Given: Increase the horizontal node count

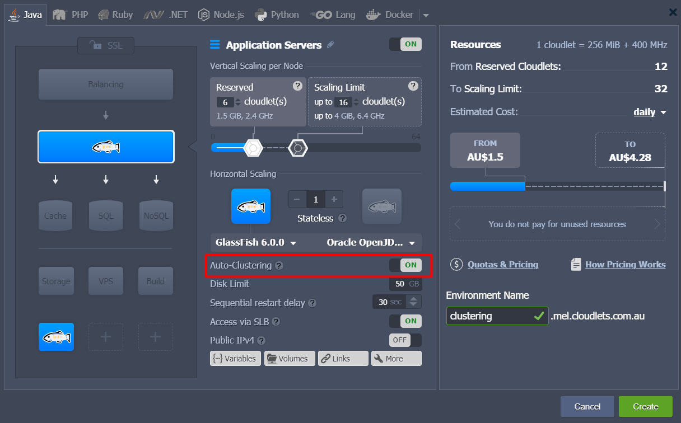Looking at the screenshot, I should tap(334, 199).
